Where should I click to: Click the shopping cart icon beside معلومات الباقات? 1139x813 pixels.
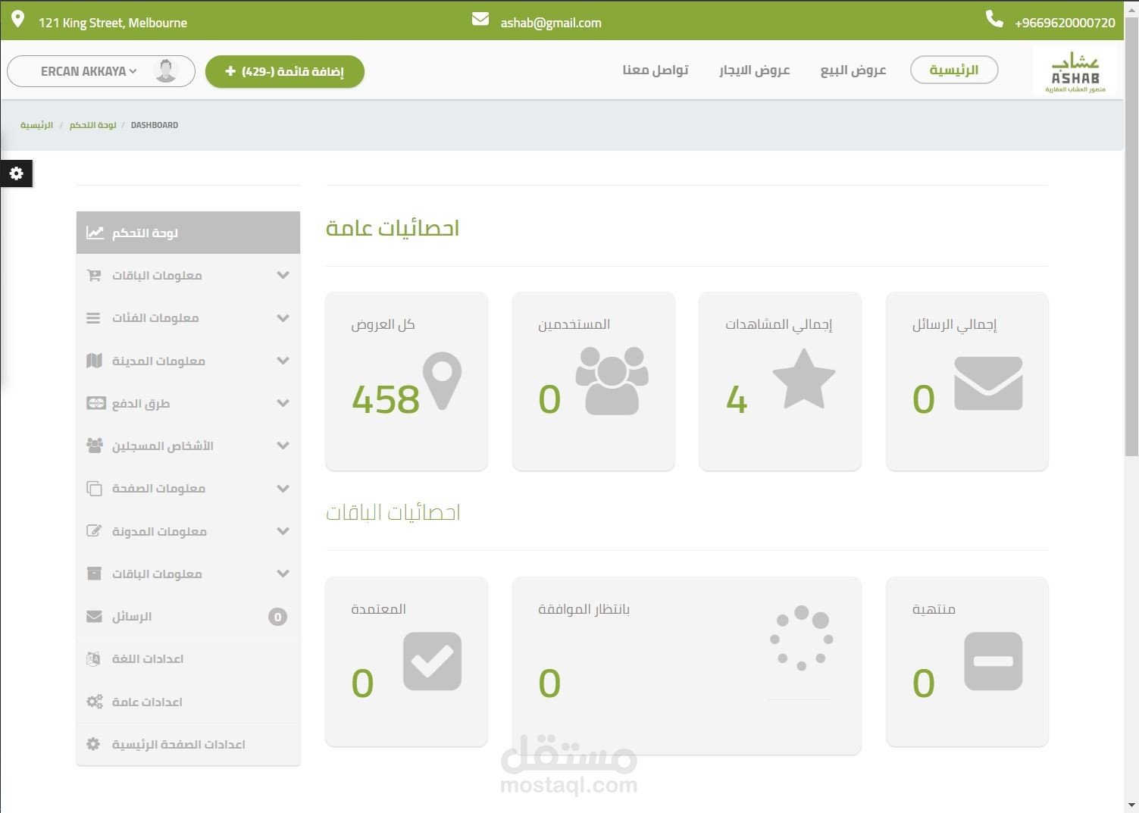(x=95, y=275)
